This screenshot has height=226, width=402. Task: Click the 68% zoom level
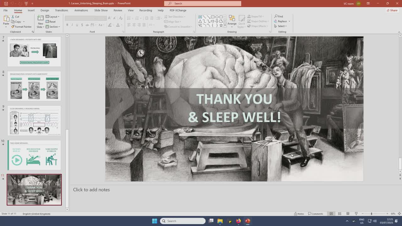coord(393,214)
